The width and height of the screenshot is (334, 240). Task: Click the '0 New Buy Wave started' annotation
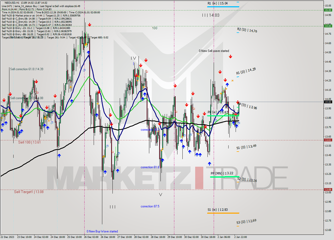click(x=102, y=231)
